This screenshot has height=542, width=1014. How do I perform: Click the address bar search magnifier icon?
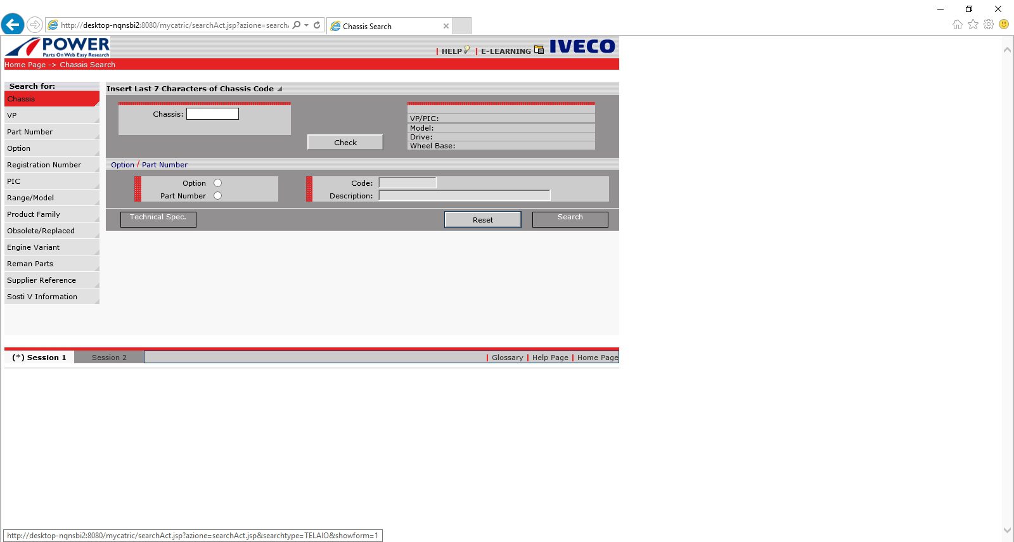tap(297, 25)
